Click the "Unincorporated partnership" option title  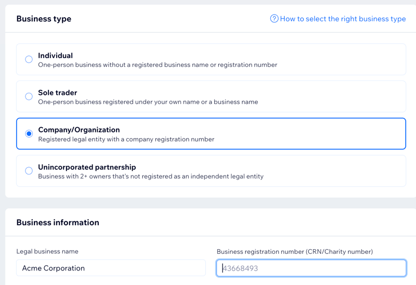[87, 167]
